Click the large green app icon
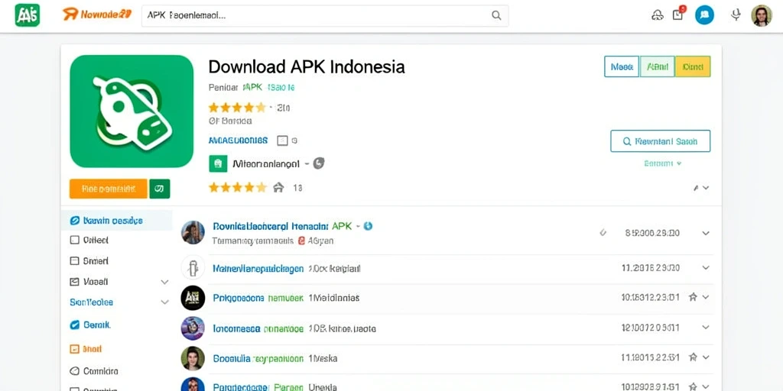Image resolution: width=783 pixels, height=391 pixels. [x=132, y=111]
